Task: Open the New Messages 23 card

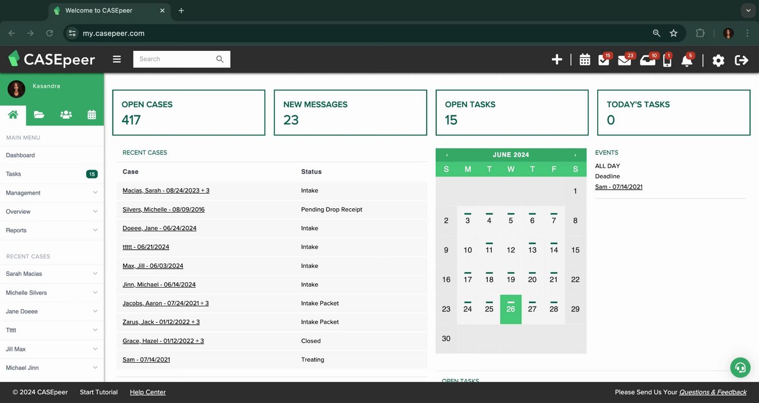Action: [350, 113]
